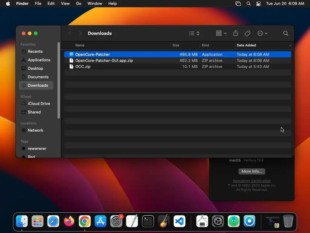310x233 pixels.
Task: Open the list view switcher dropdown
Action: click(194, 33)
